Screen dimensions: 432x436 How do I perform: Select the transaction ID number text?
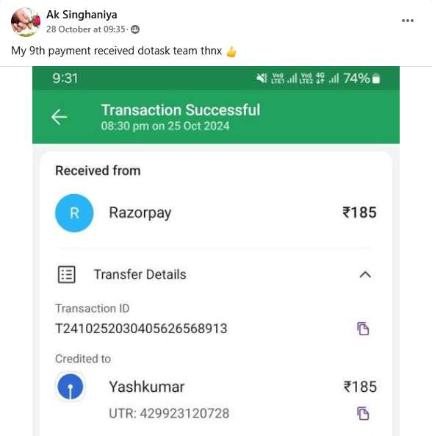pos(141,329)
